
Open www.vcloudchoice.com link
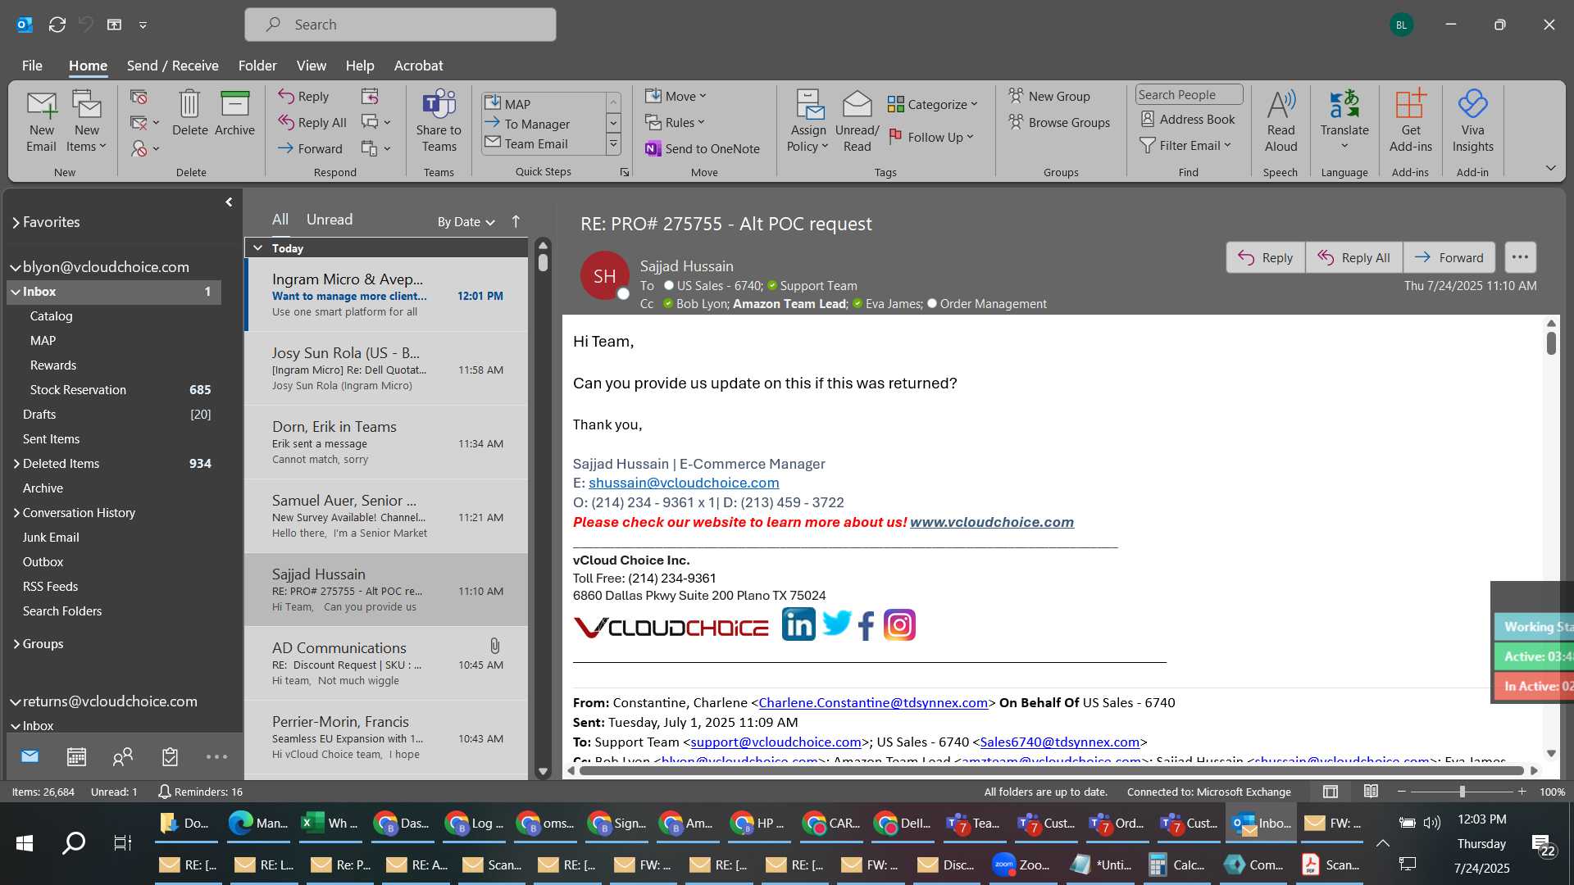pos(991,522)
